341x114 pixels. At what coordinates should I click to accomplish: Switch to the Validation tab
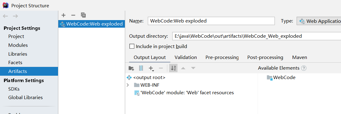pos(186,57)
